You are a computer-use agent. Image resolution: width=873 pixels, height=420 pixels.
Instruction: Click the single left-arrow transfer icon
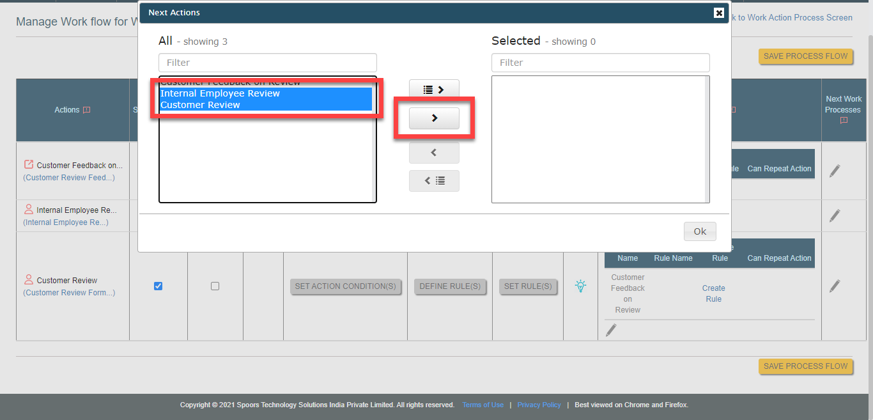434,152
